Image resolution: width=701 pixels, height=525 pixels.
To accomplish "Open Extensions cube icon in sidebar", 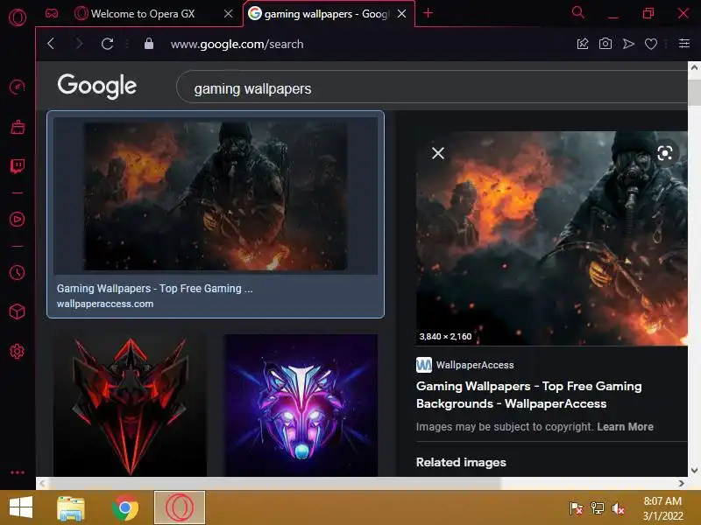I will [17, 311].
